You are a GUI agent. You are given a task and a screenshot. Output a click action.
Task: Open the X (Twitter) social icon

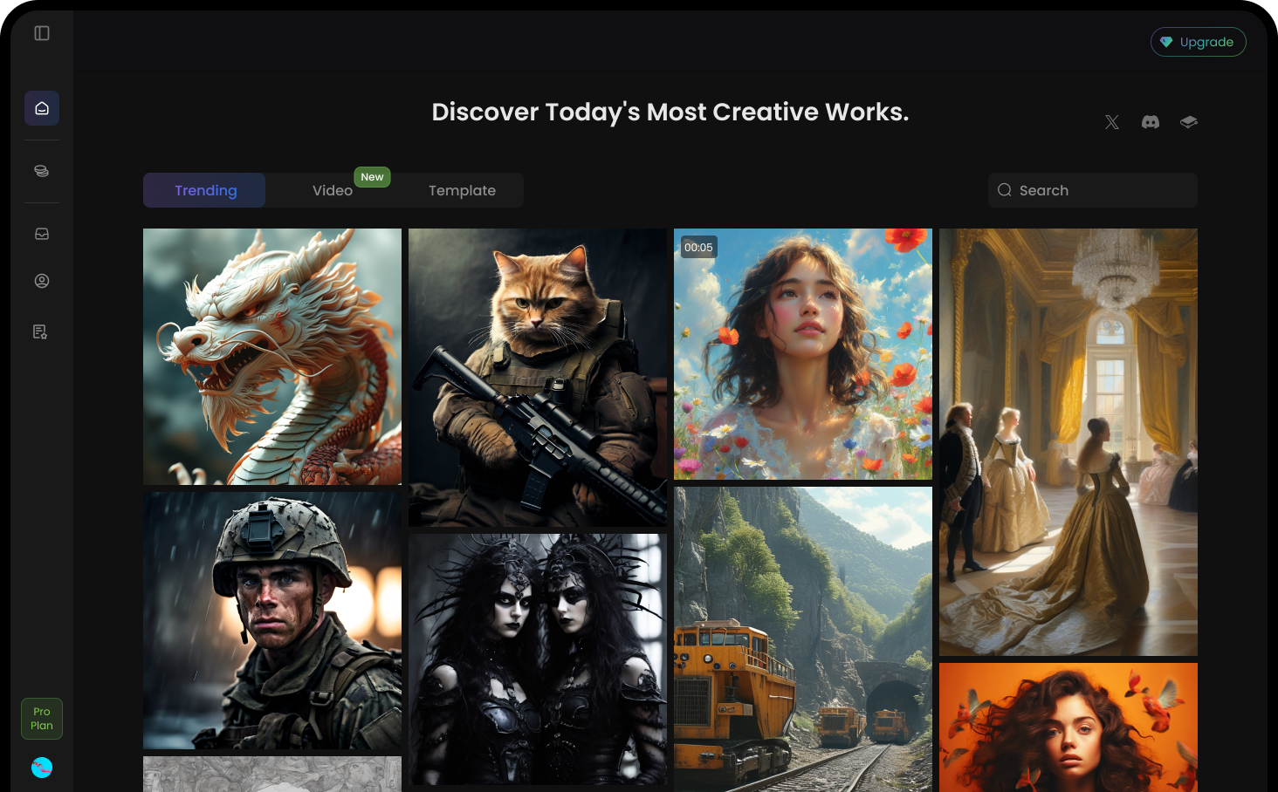(1111, 122)
